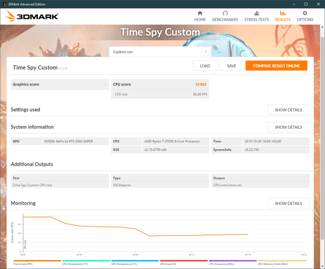Toggle GPU Temperature legend swatch
Viewport: 325px width, 269px height.
(135, 261)
